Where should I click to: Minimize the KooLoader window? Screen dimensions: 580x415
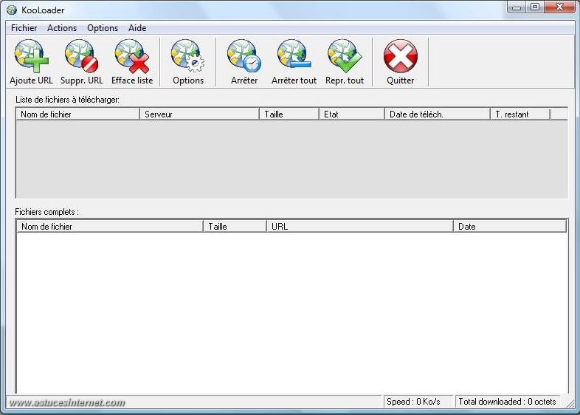point(517,7)
